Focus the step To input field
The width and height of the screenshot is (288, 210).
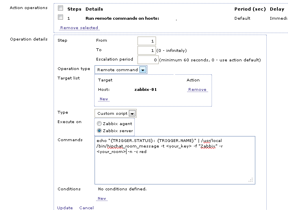coord(147,50)
